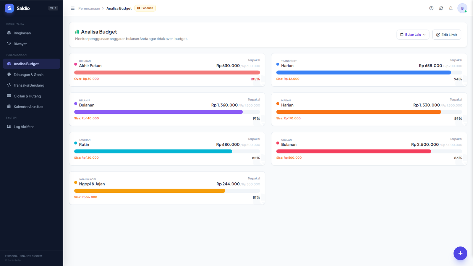
Task: Click the Ngopi & Jajan budget card title
Action: coord(92,184)
